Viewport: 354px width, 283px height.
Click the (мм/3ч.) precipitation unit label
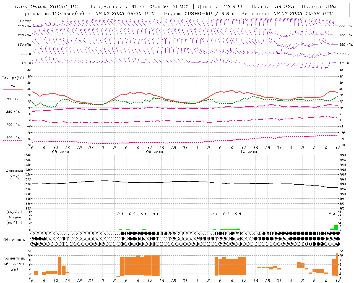[14, 212]
